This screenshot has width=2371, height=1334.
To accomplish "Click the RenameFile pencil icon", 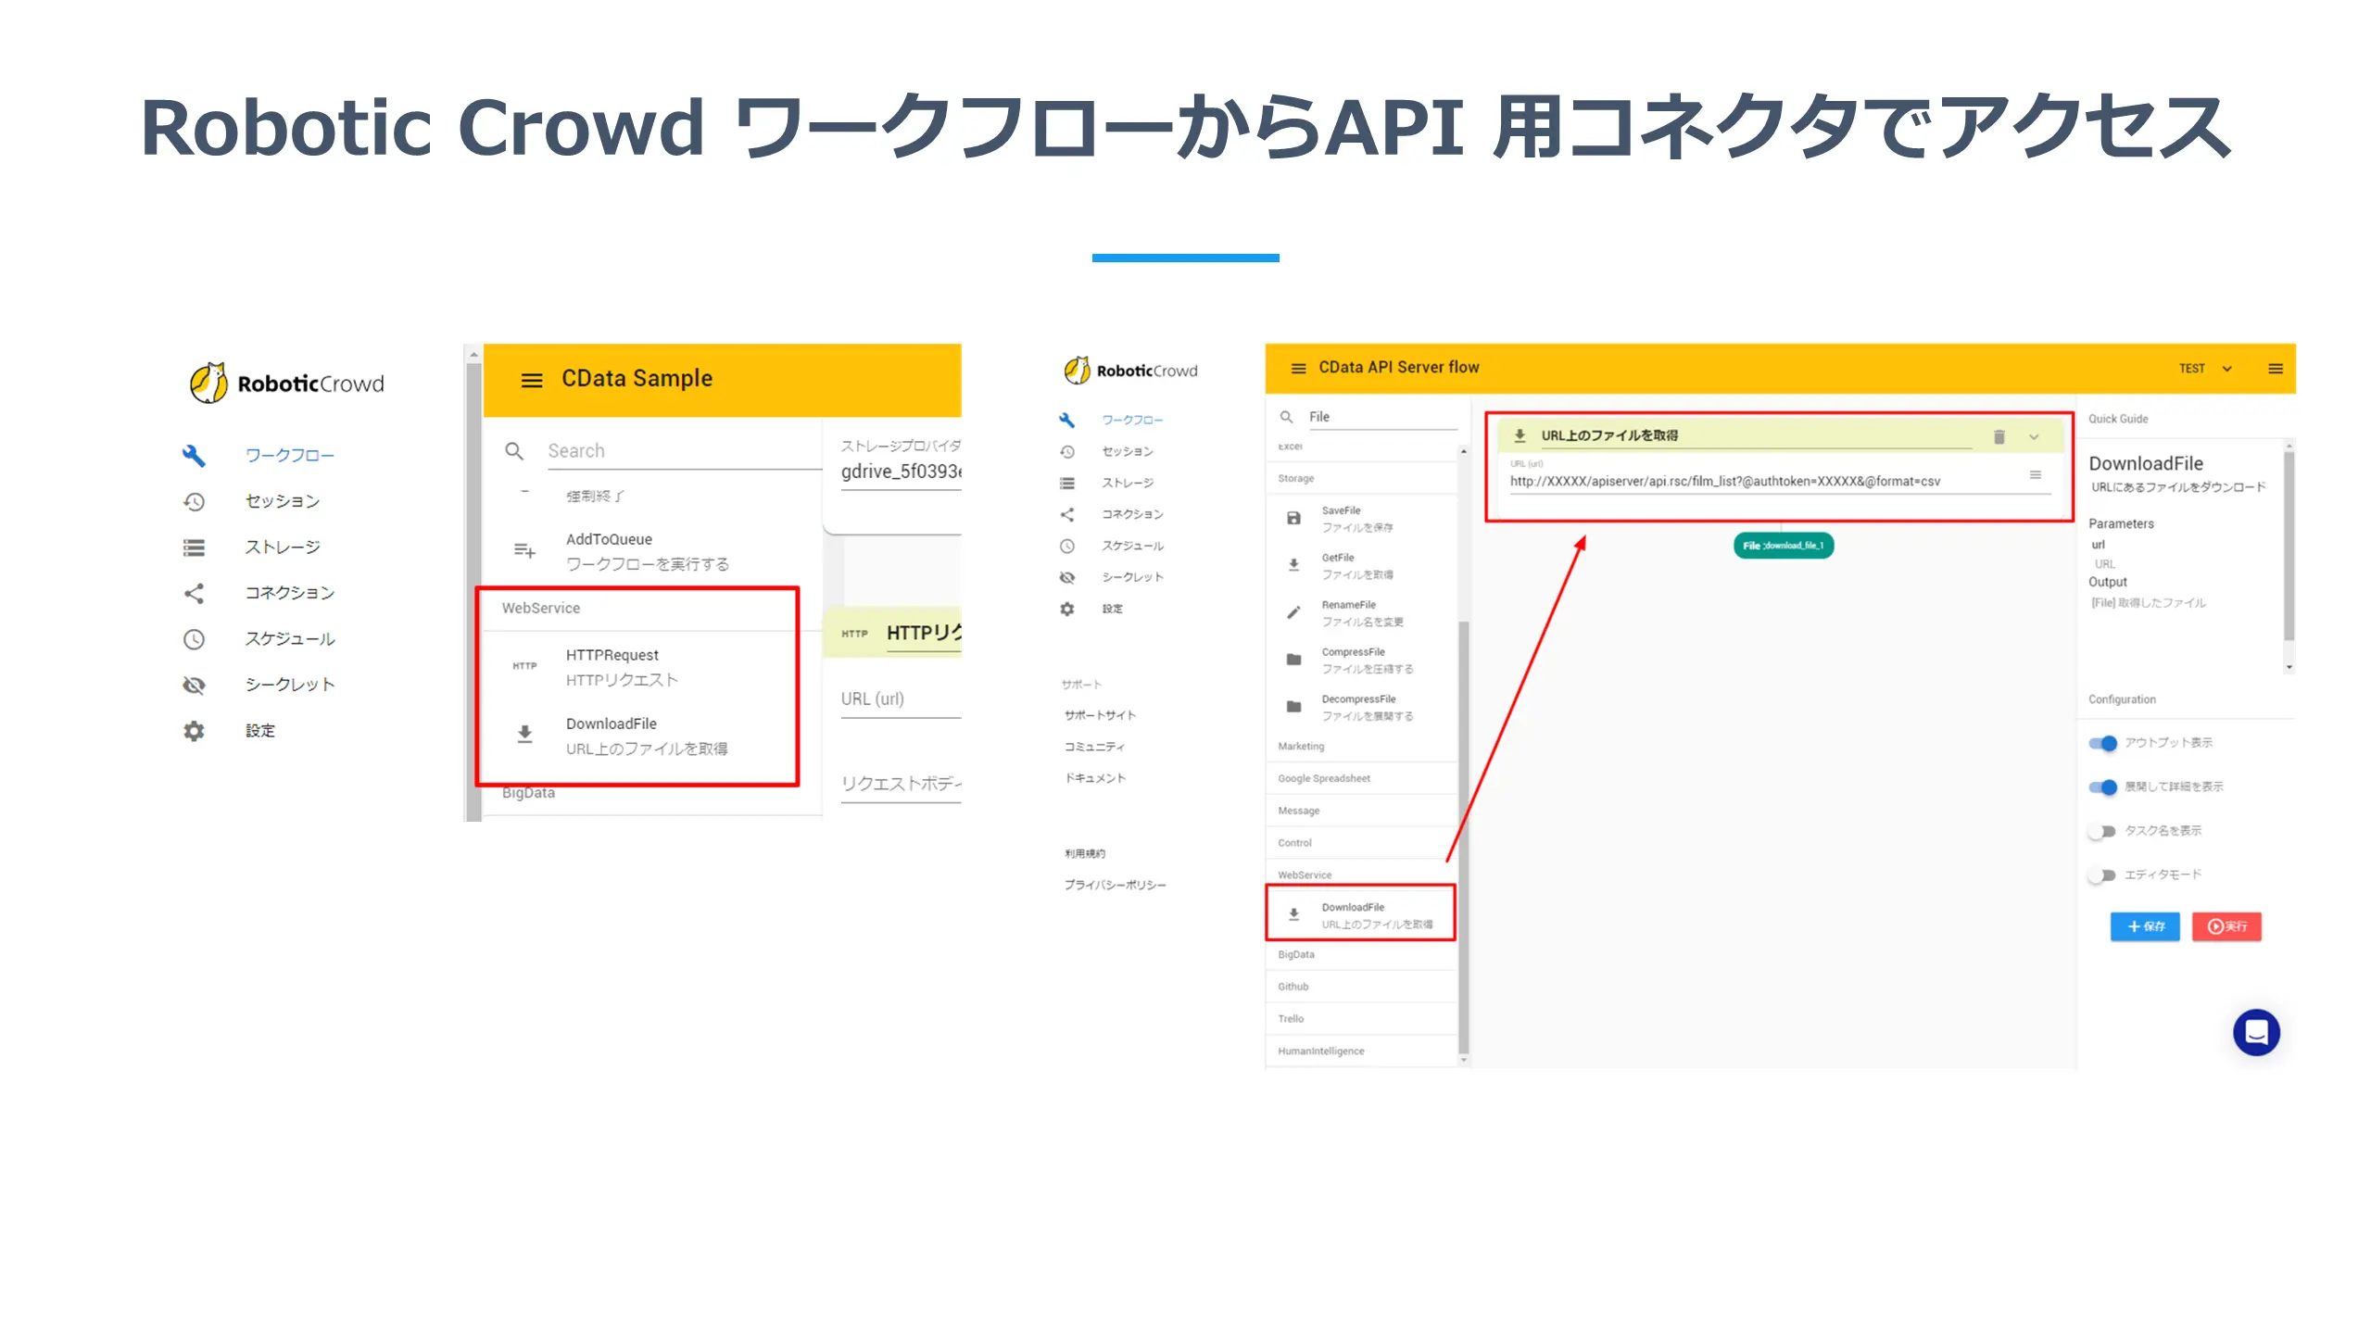I will (x=1294, y=610).
